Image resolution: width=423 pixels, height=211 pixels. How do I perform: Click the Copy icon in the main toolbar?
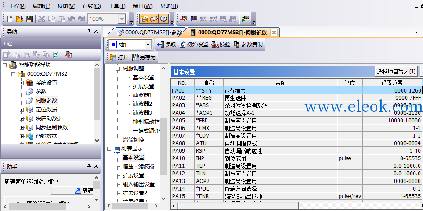click(x=52, y=19)
